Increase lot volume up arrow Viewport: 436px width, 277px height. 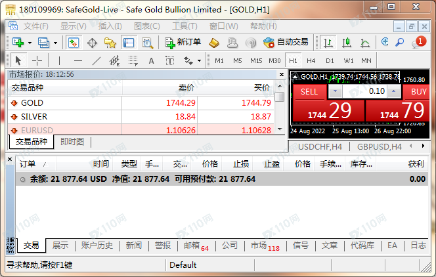(393, 91)
